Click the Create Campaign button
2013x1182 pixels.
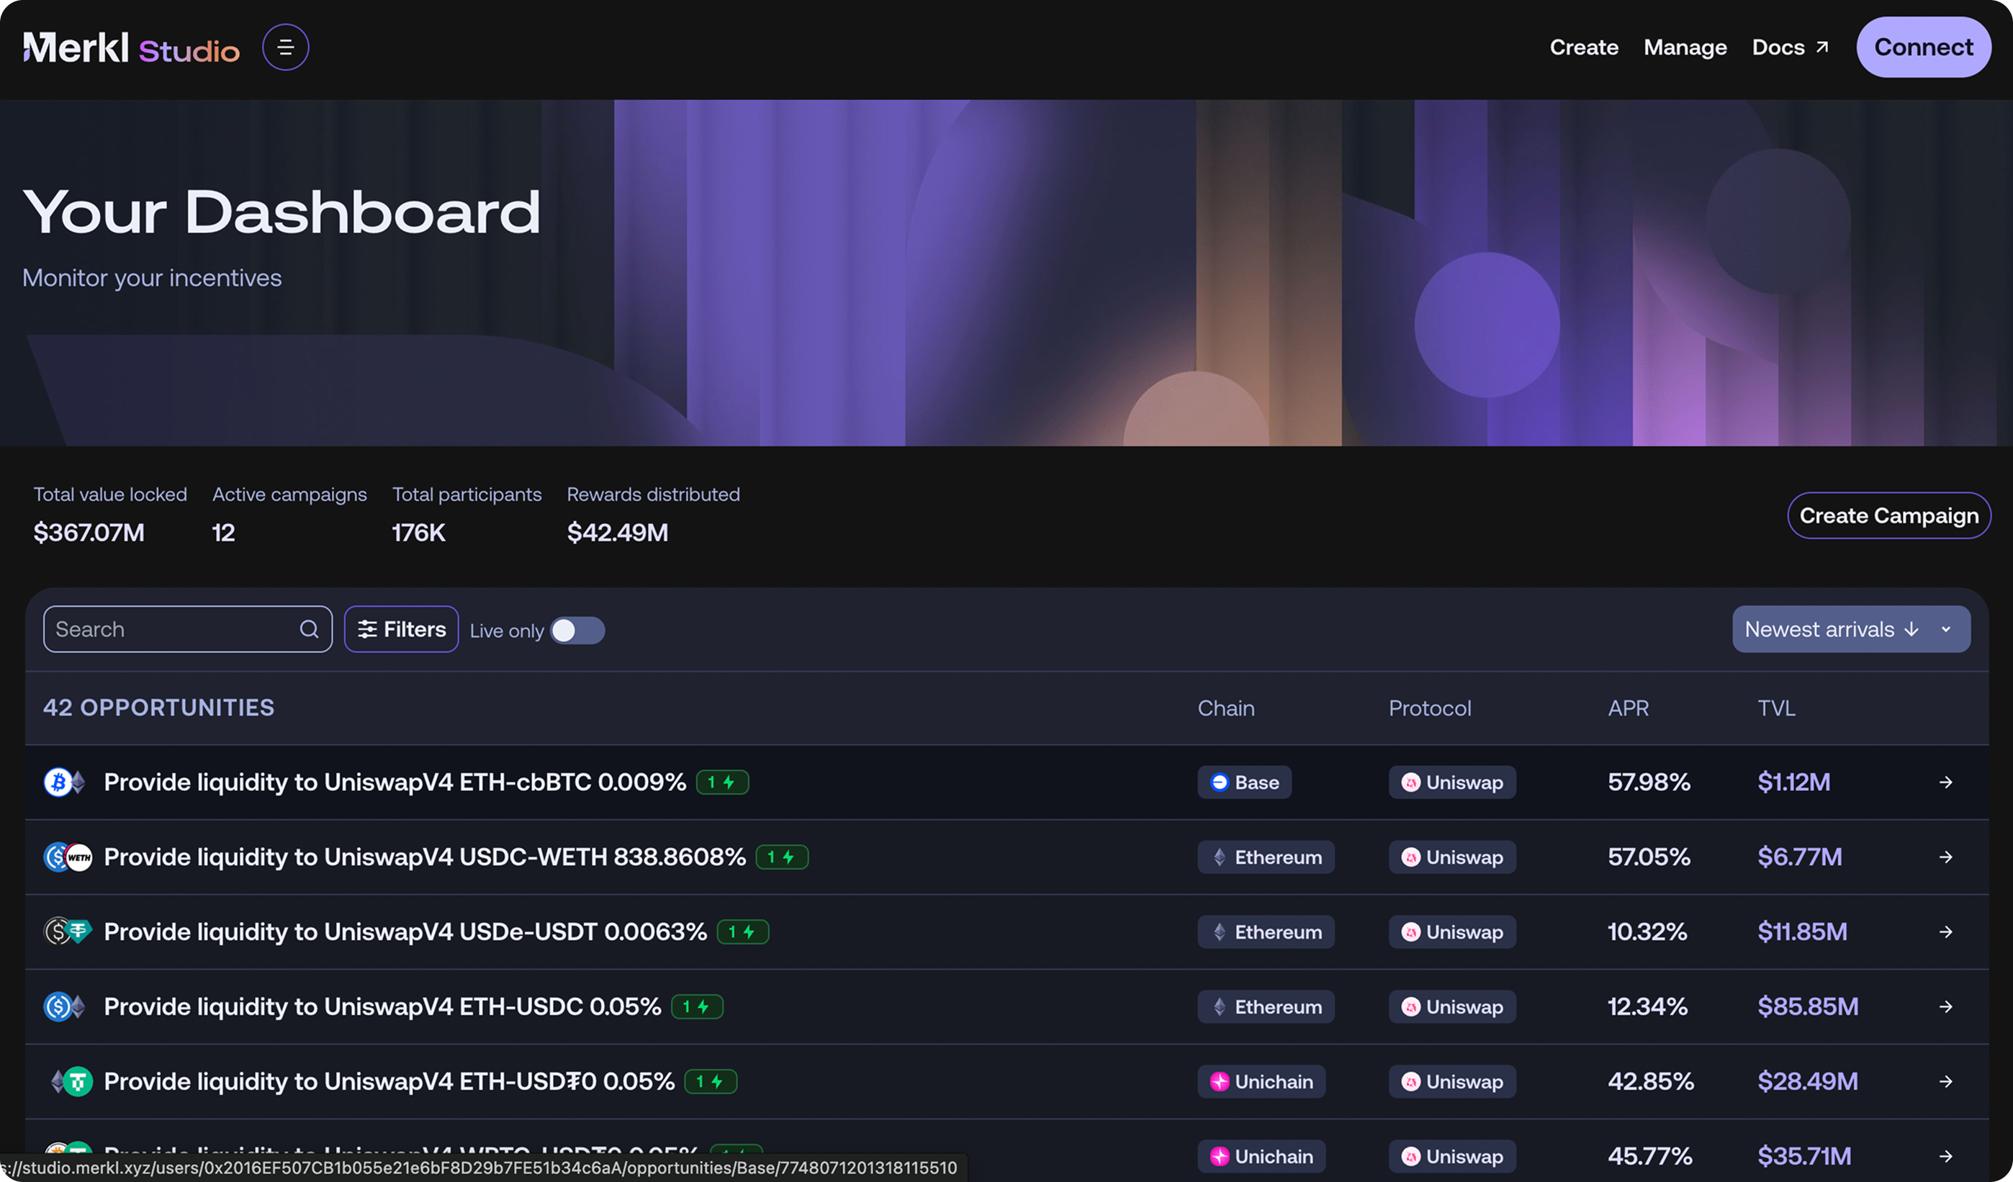(1888, 515)
